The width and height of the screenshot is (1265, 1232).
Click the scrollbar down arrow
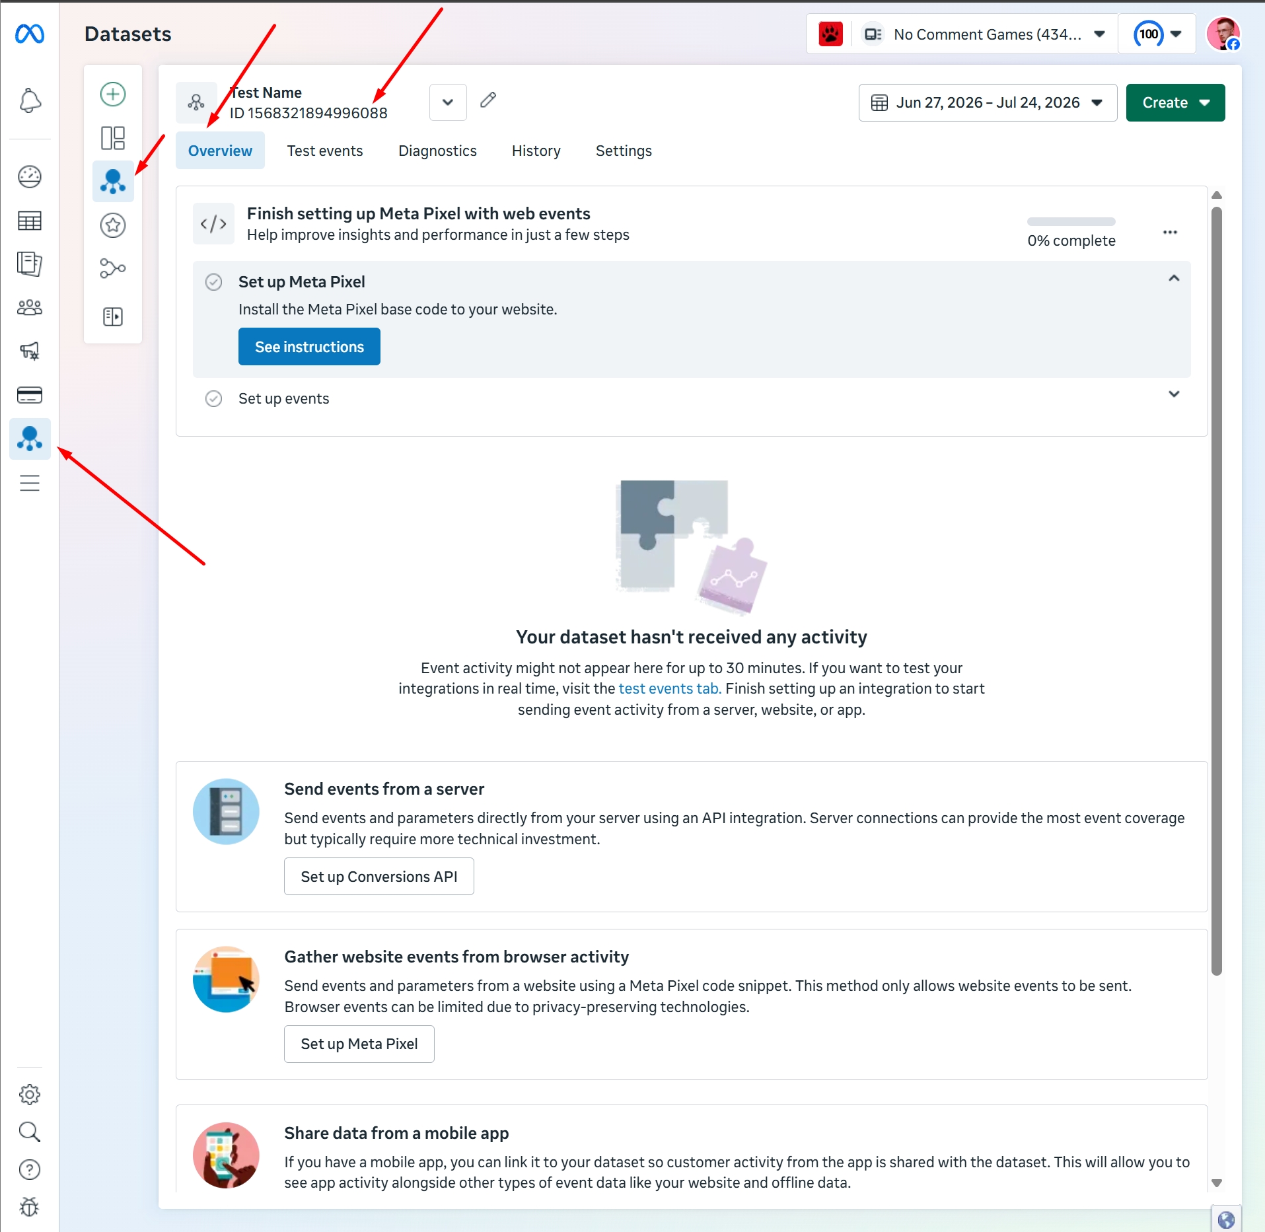click(1217, 1182)
